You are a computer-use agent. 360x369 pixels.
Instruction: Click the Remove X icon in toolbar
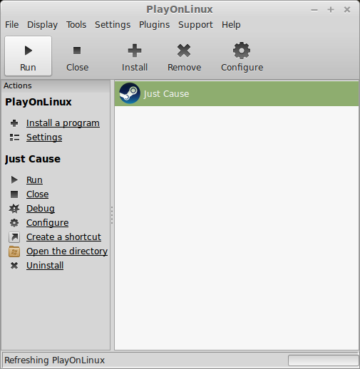pos(184,51)
